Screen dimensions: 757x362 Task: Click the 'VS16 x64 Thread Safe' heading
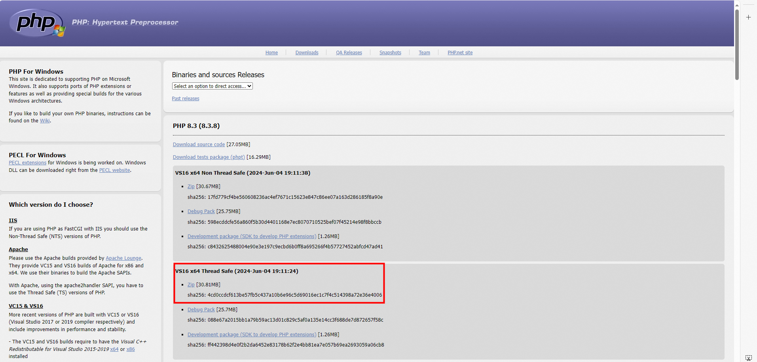tap(237, 271)
